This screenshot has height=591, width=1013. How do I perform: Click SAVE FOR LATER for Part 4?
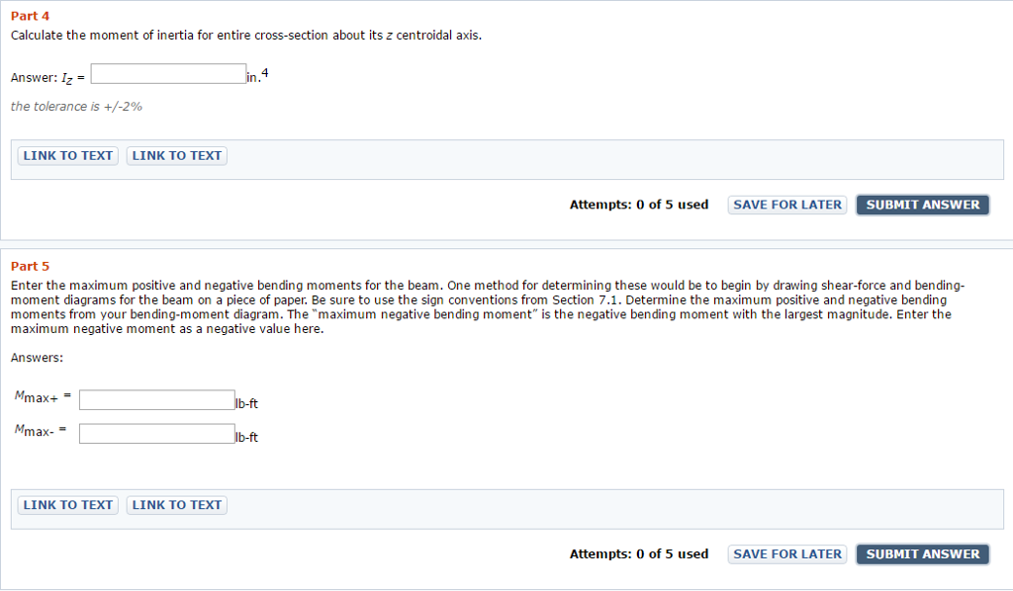786,205
